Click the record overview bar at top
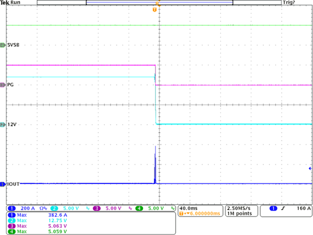 pos(159,2)
